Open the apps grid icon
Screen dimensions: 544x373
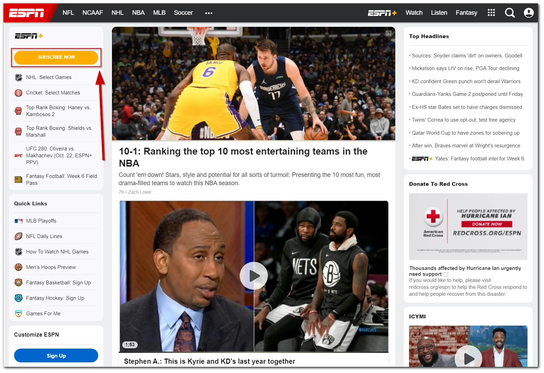491,13
